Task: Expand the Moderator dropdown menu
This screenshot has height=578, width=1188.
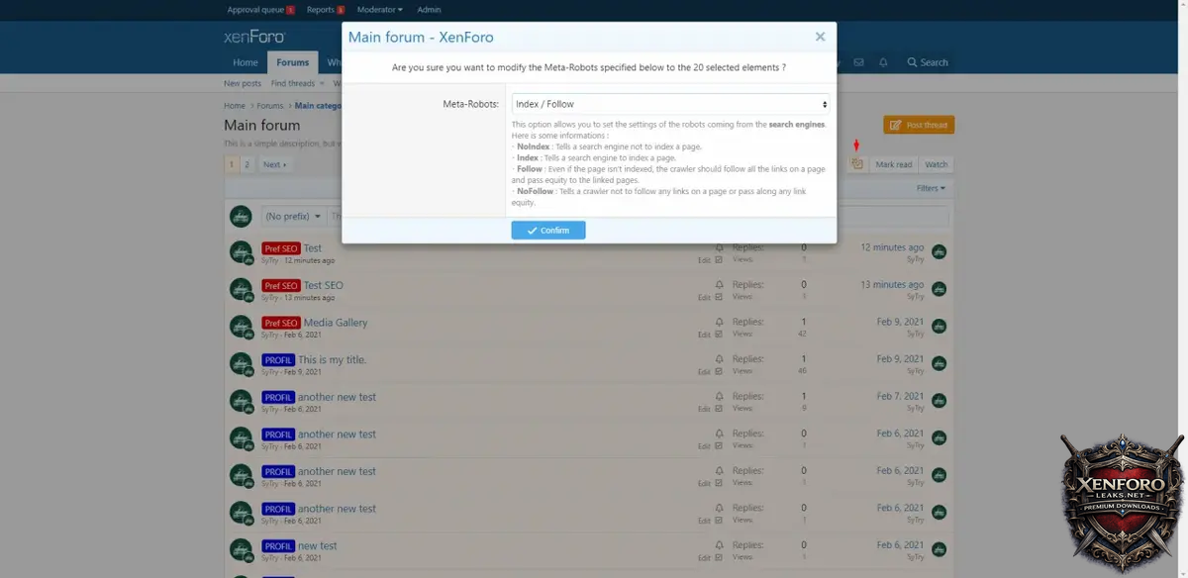Action: 379,10
